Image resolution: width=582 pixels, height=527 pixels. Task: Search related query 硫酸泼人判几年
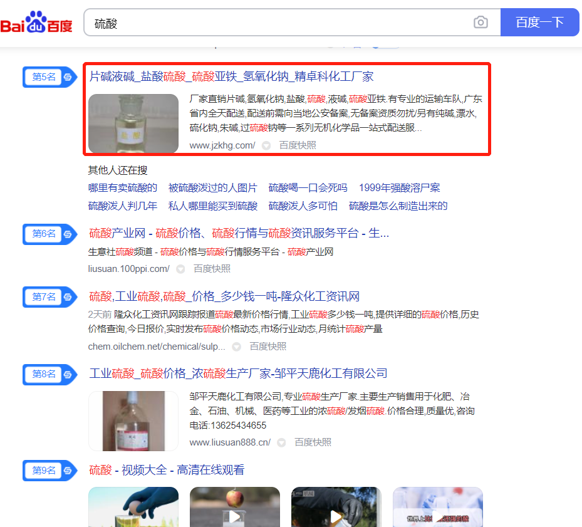pyautogui.click(x=123, y=206)
